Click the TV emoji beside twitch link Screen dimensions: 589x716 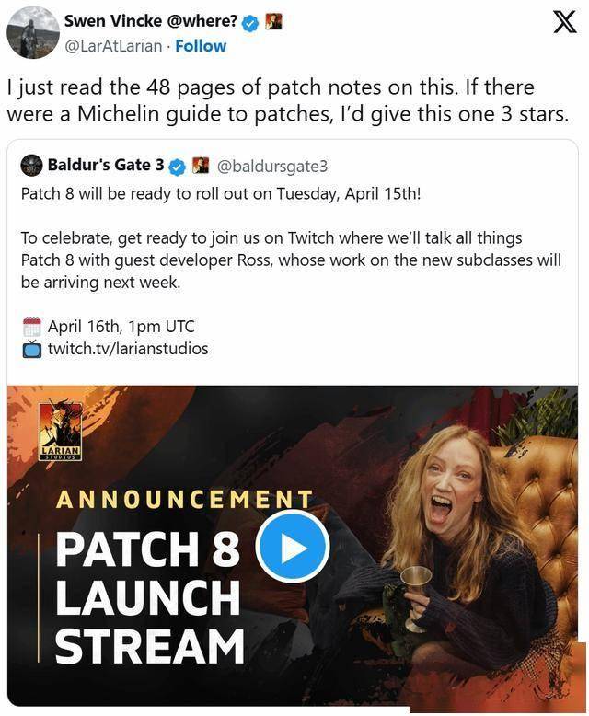[32, 349]
